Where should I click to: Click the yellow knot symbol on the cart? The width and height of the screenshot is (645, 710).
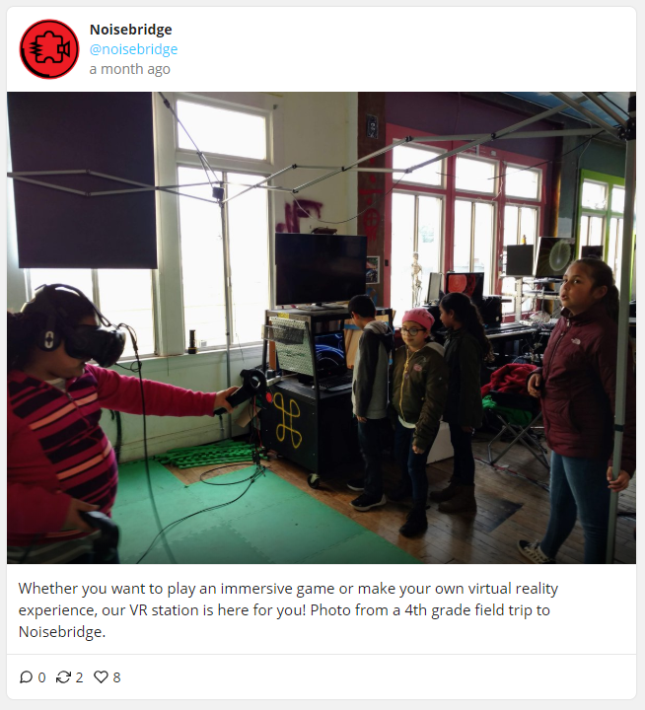click(x=288, y=420)
